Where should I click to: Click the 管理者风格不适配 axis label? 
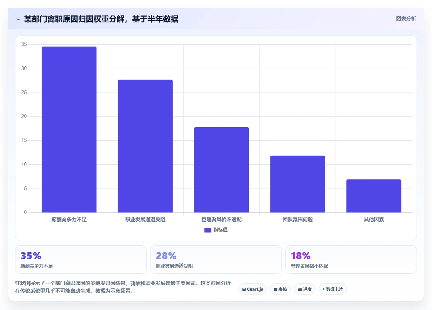click(x=221, y=219)
